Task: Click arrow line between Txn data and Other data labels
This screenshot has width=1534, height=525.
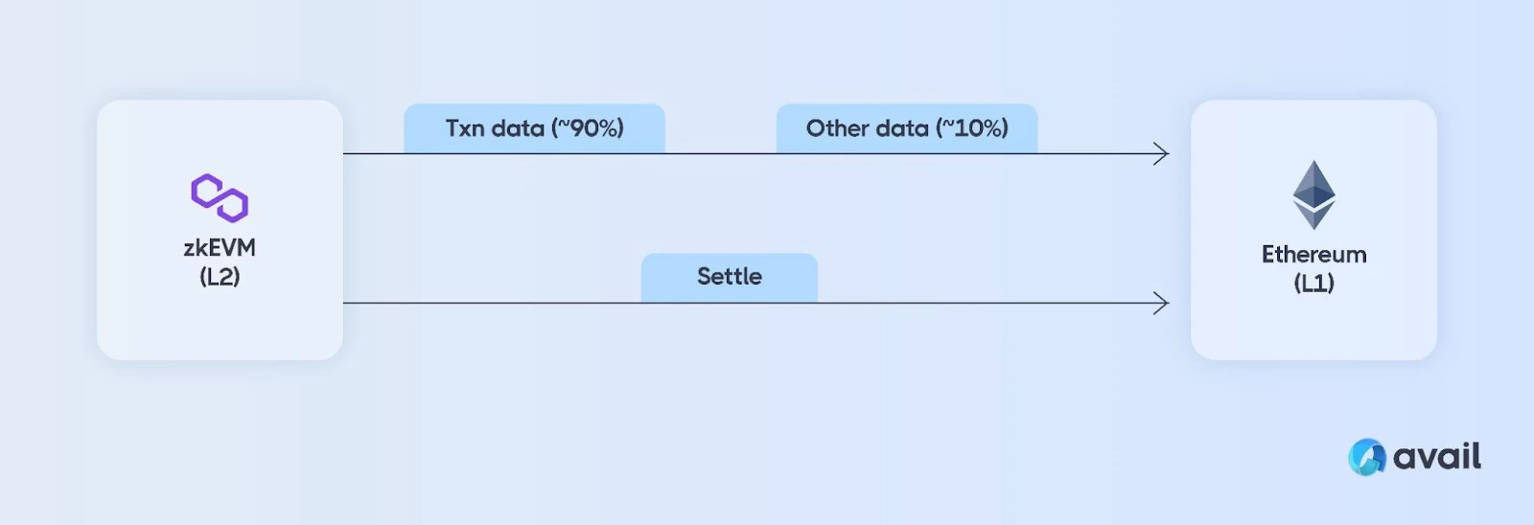Action: pyautogui.click(x=721, y=153)
